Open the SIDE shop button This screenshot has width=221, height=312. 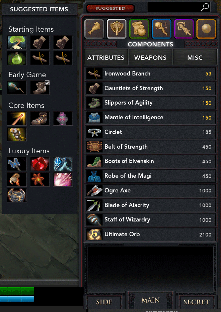click(x=104, y=302)
